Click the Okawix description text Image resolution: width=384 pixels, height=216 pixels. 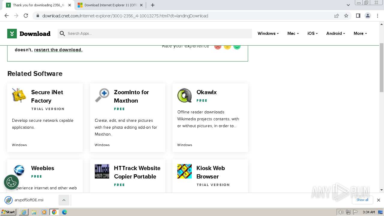(208, 119)
